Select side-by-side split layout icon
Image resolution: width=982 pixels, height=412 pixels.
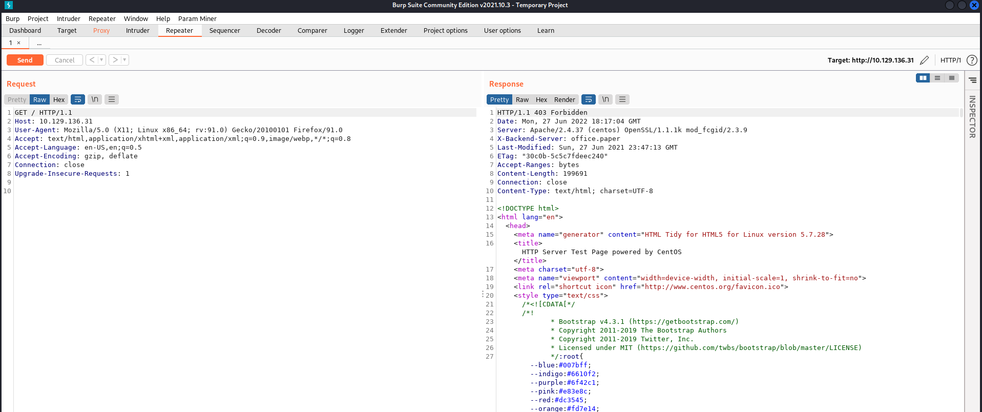click(x=923, y=78)
